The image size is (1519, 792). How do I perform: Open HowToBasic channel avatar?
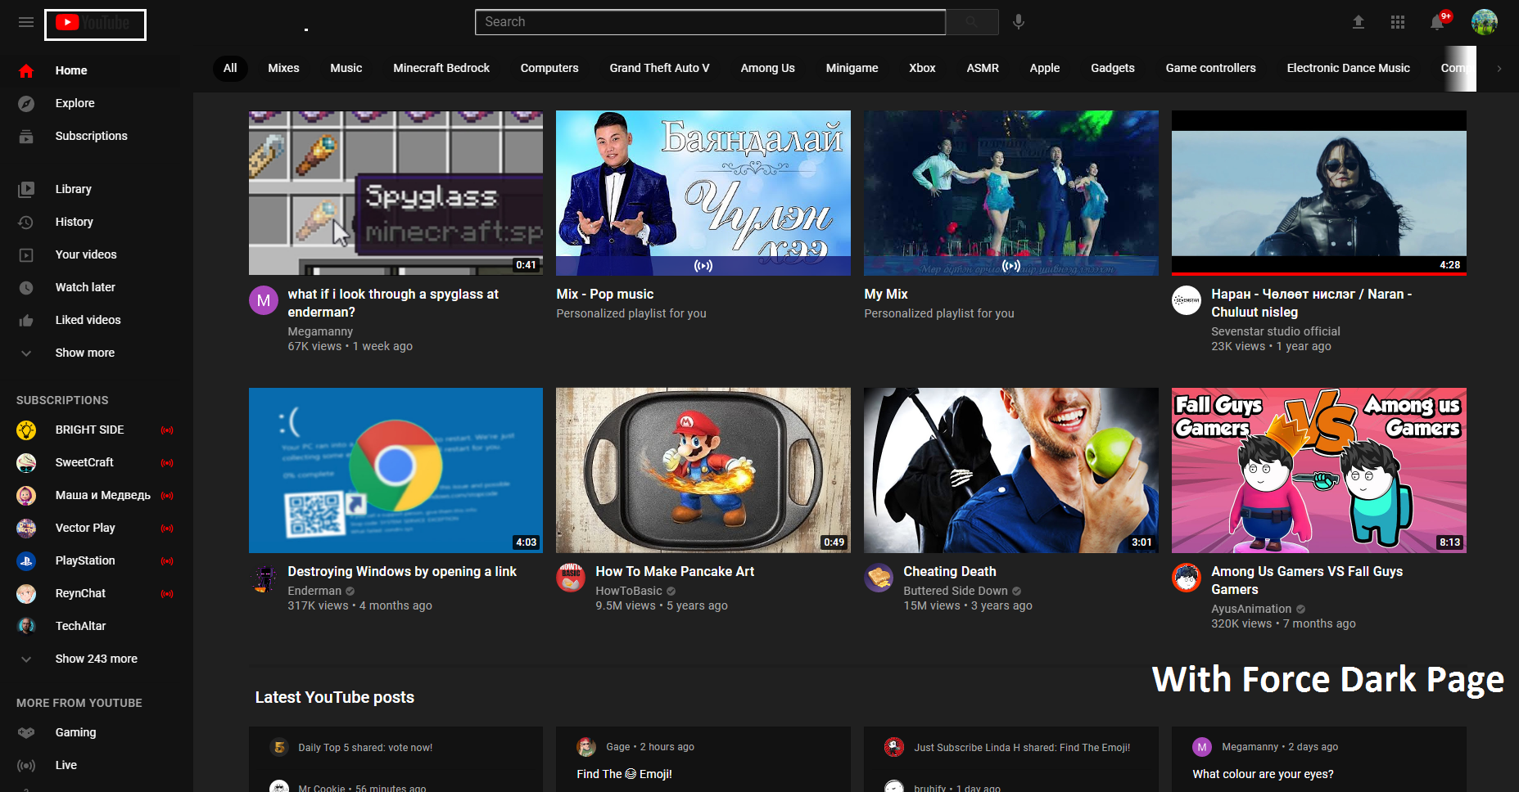point(571,578)
